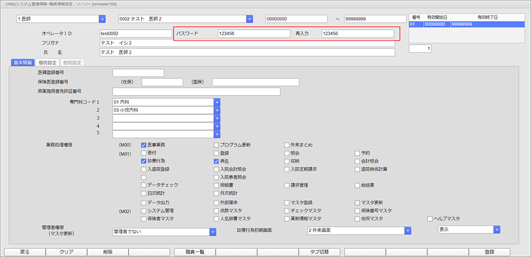Enable the データチェック checkbox
The height and width of the screenshot is (257, 531).
[x=143, y=185]
